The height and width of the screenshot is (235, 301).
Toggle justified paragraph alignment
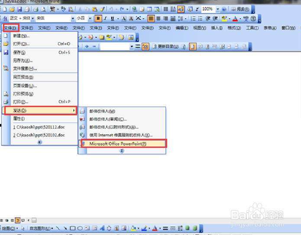151,19
